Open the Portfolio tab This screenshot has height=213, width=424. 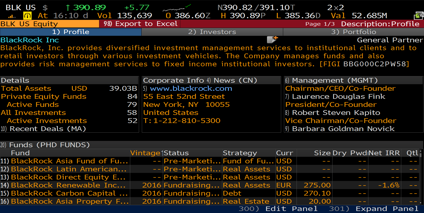click(353, 32)
